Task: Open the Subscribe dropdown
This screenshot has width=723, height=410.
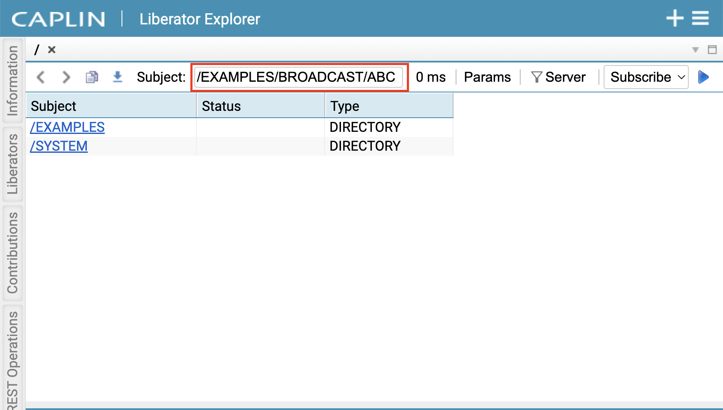Action: pos(646,77)
